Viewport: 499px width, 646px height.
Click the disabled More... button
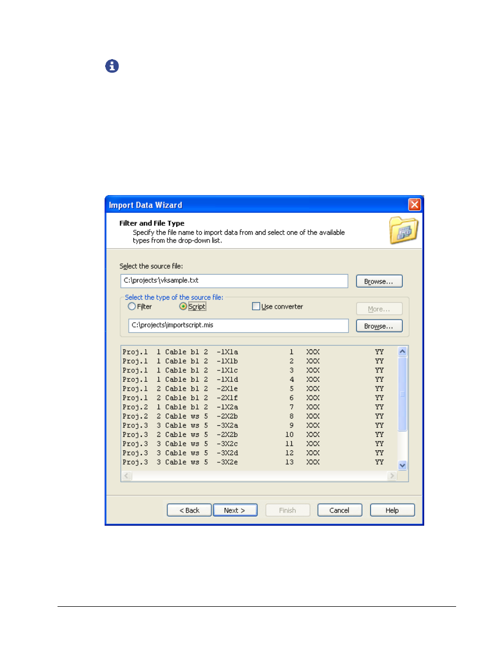379,309
